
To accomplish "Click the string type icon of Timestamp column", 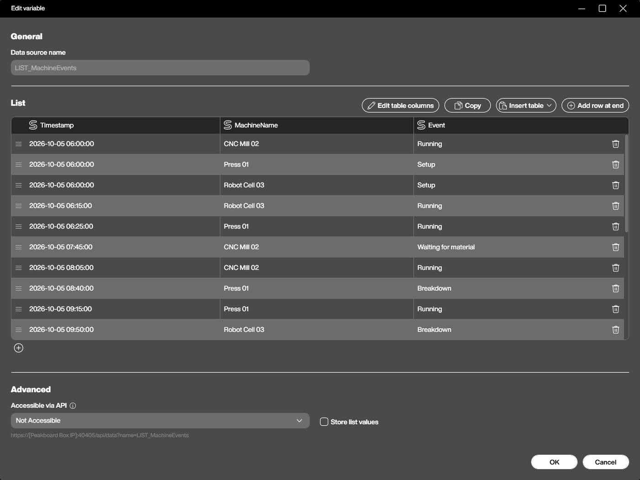I will click(x=33, y=125).
